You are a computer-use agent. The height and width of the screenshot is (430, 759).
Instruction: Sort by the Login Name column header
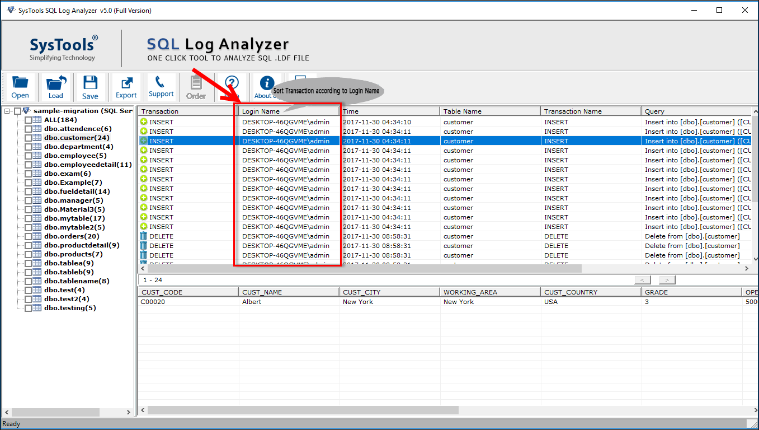click(289, 111)
